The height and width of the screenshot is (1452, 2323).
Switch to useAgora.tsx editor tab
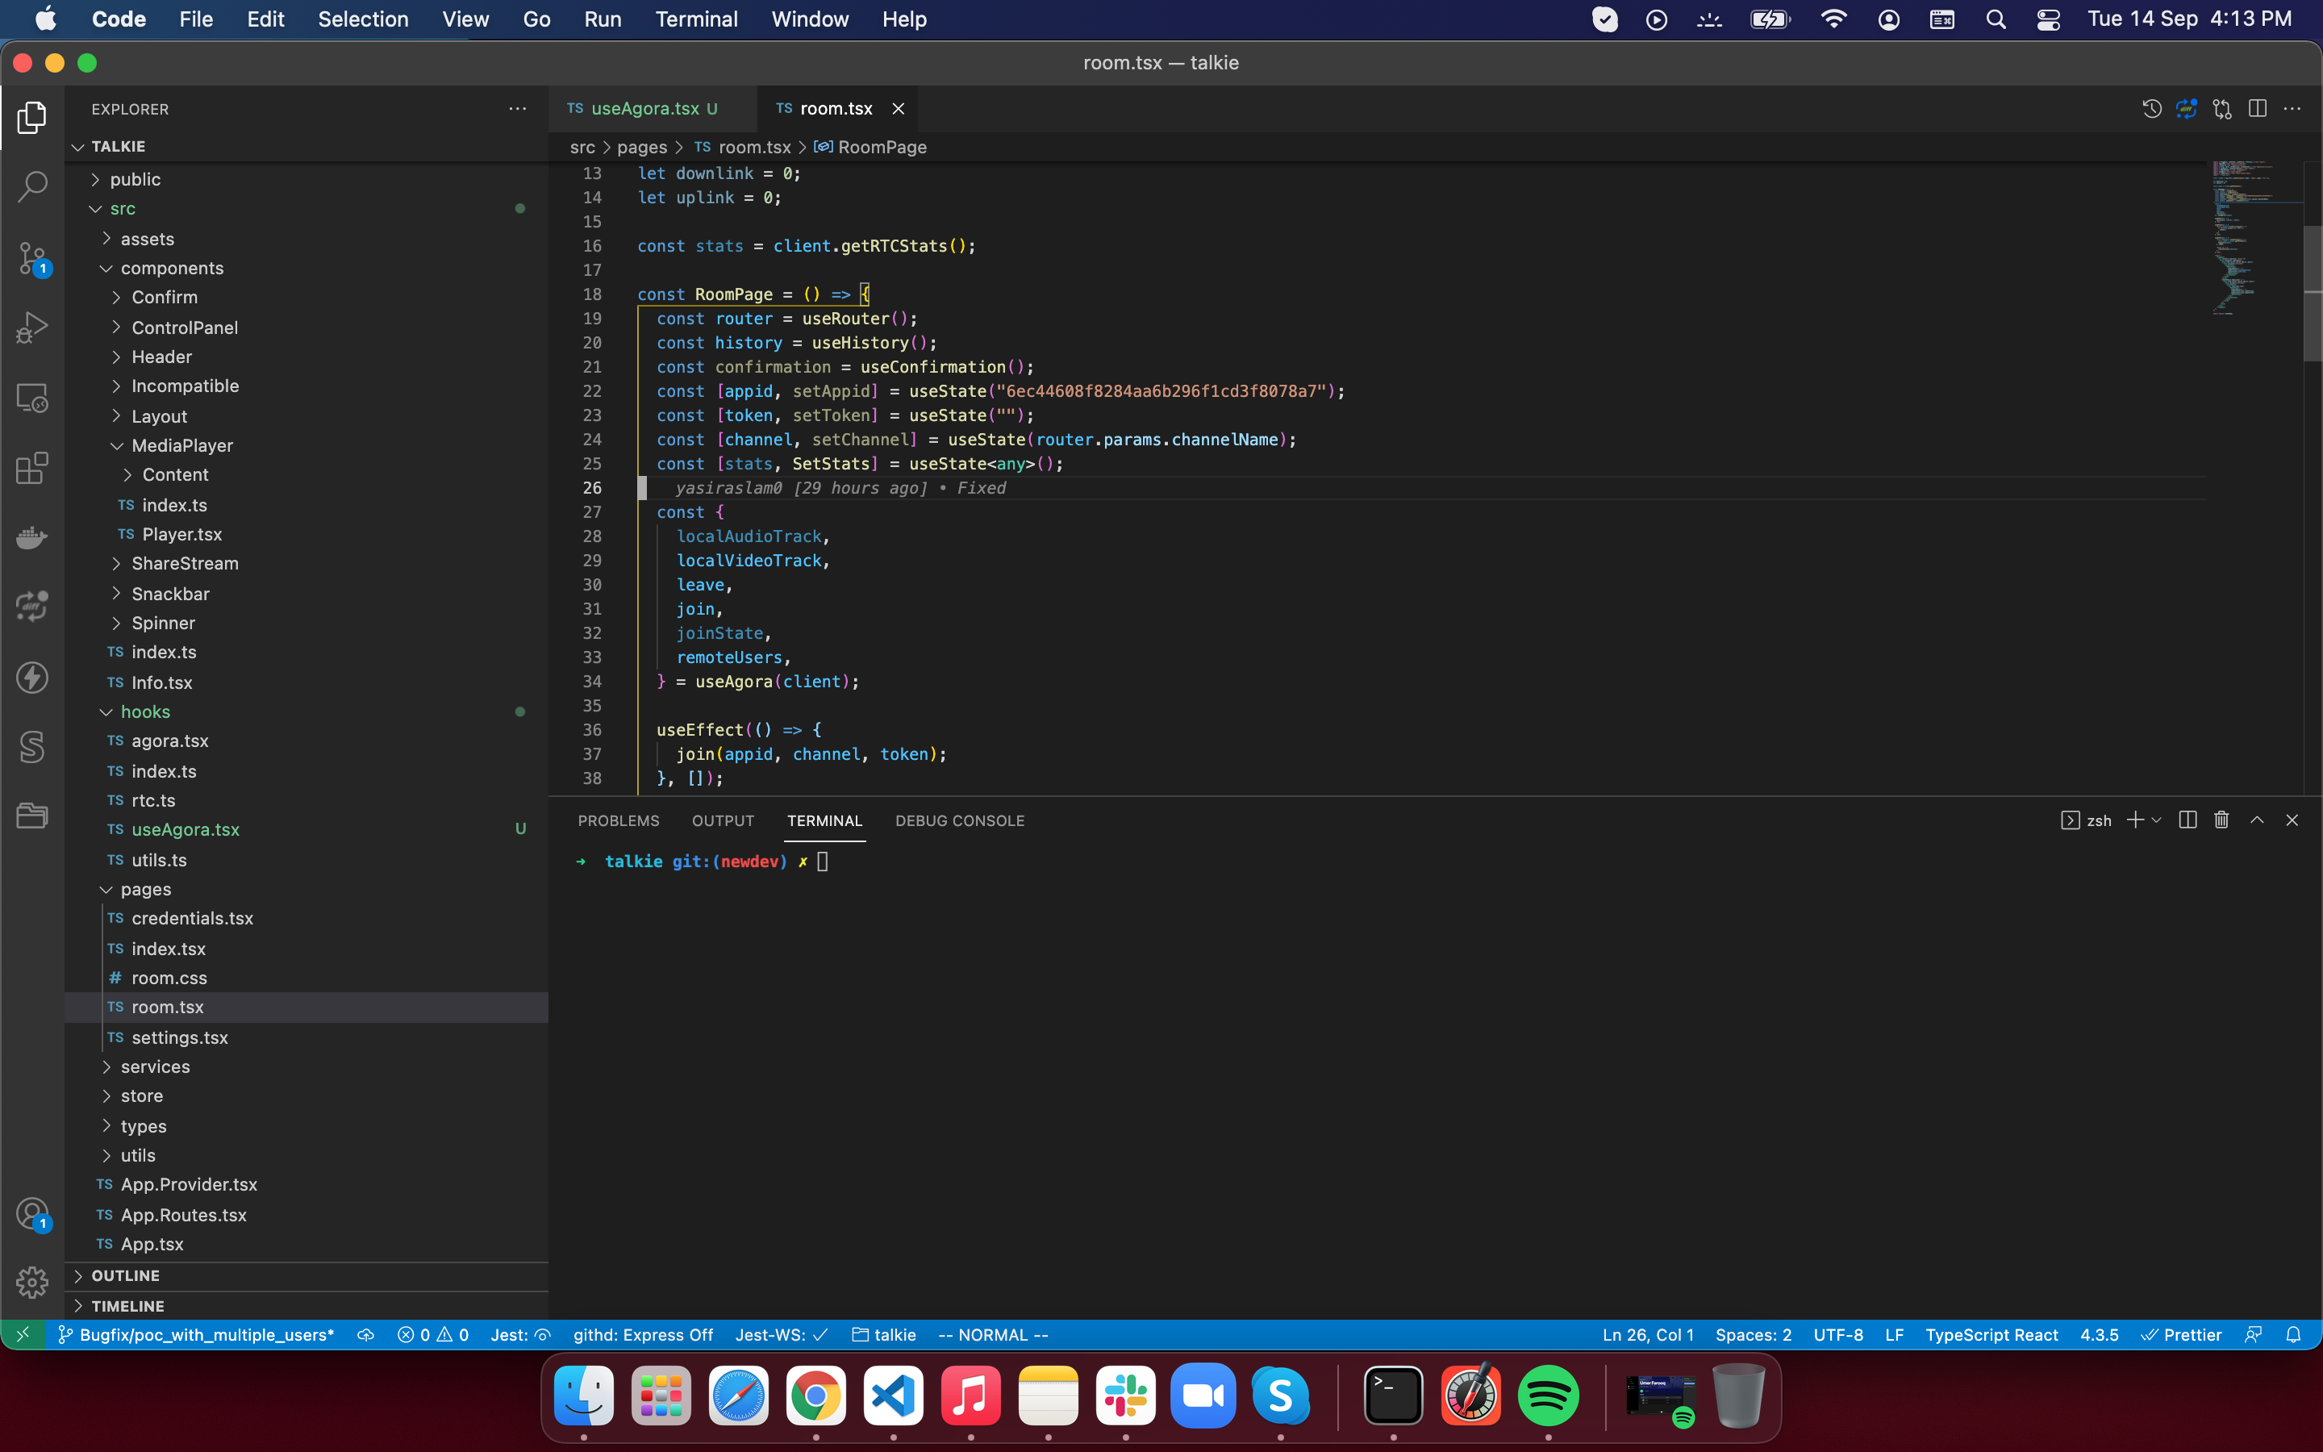pyautogui.click(x=653, y=109)
